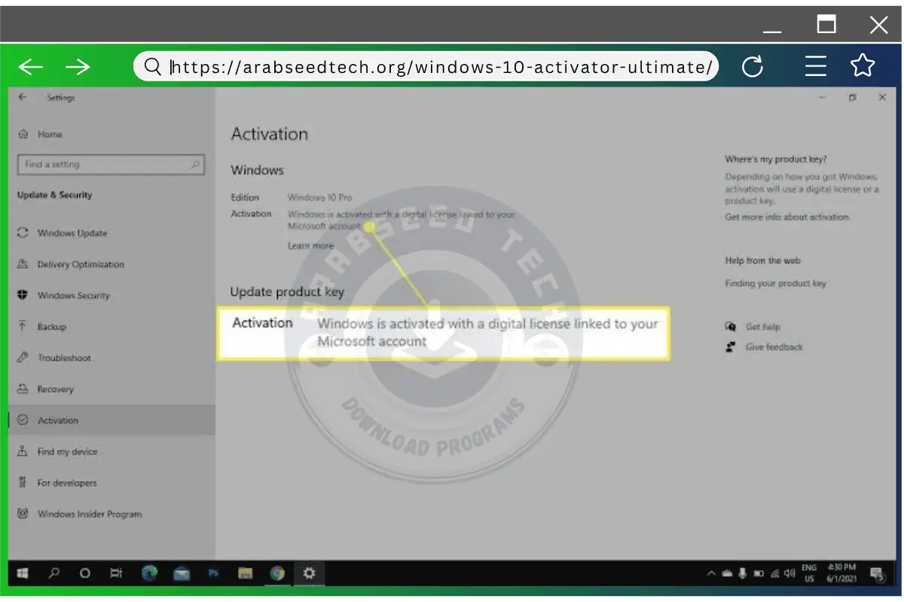The image size is (904, 602).
Task: Bookmark the page with star icon
Action: tap(863, 65)
